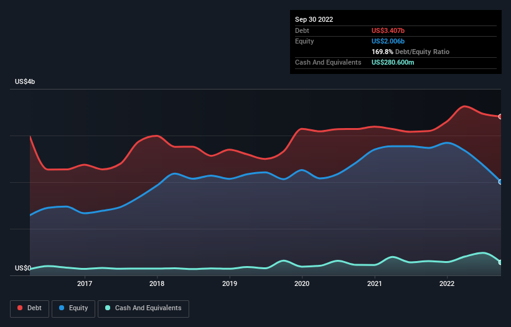Click the 2020 x-axis label

pos(302,283)
